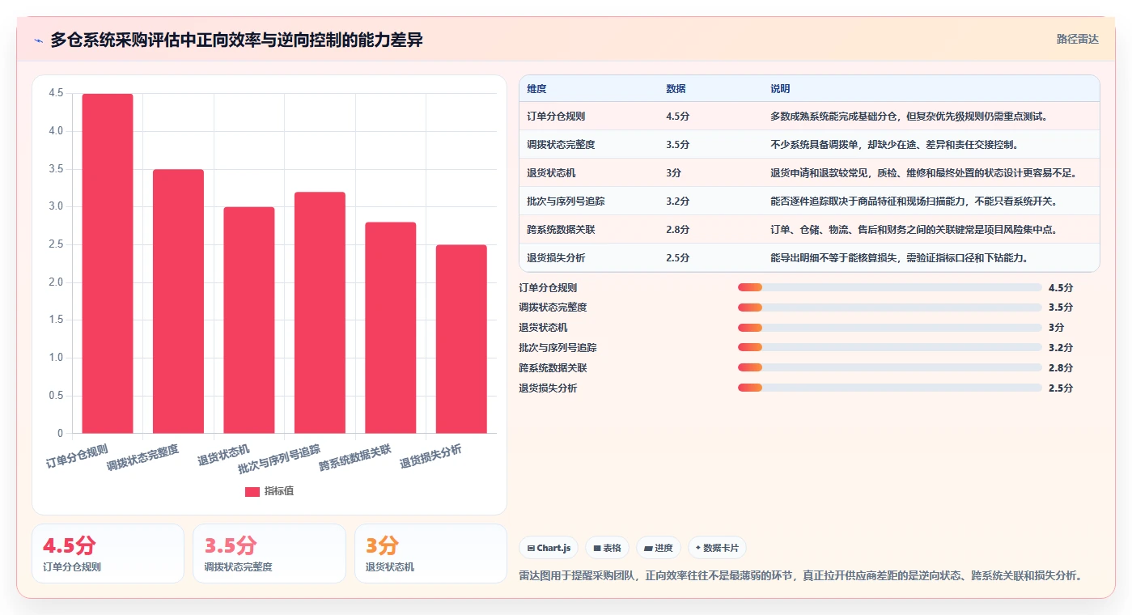The width and height of the screenshot is (1132, 615).
Task: Click the 跨系统数据关联 progress bar
Action: click(x=889, y=368)
